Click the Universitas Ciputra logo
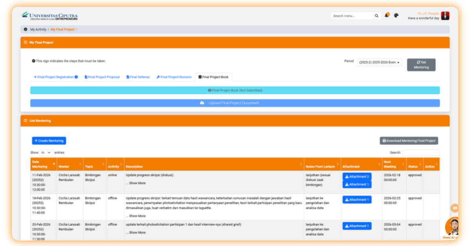The width and height of the screenshot is (470, 246). pyautogui.click(x=50, y=16)
